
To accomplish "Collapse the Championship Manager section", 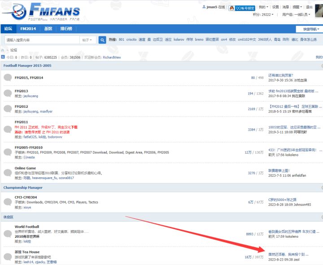I will (322, 188).
